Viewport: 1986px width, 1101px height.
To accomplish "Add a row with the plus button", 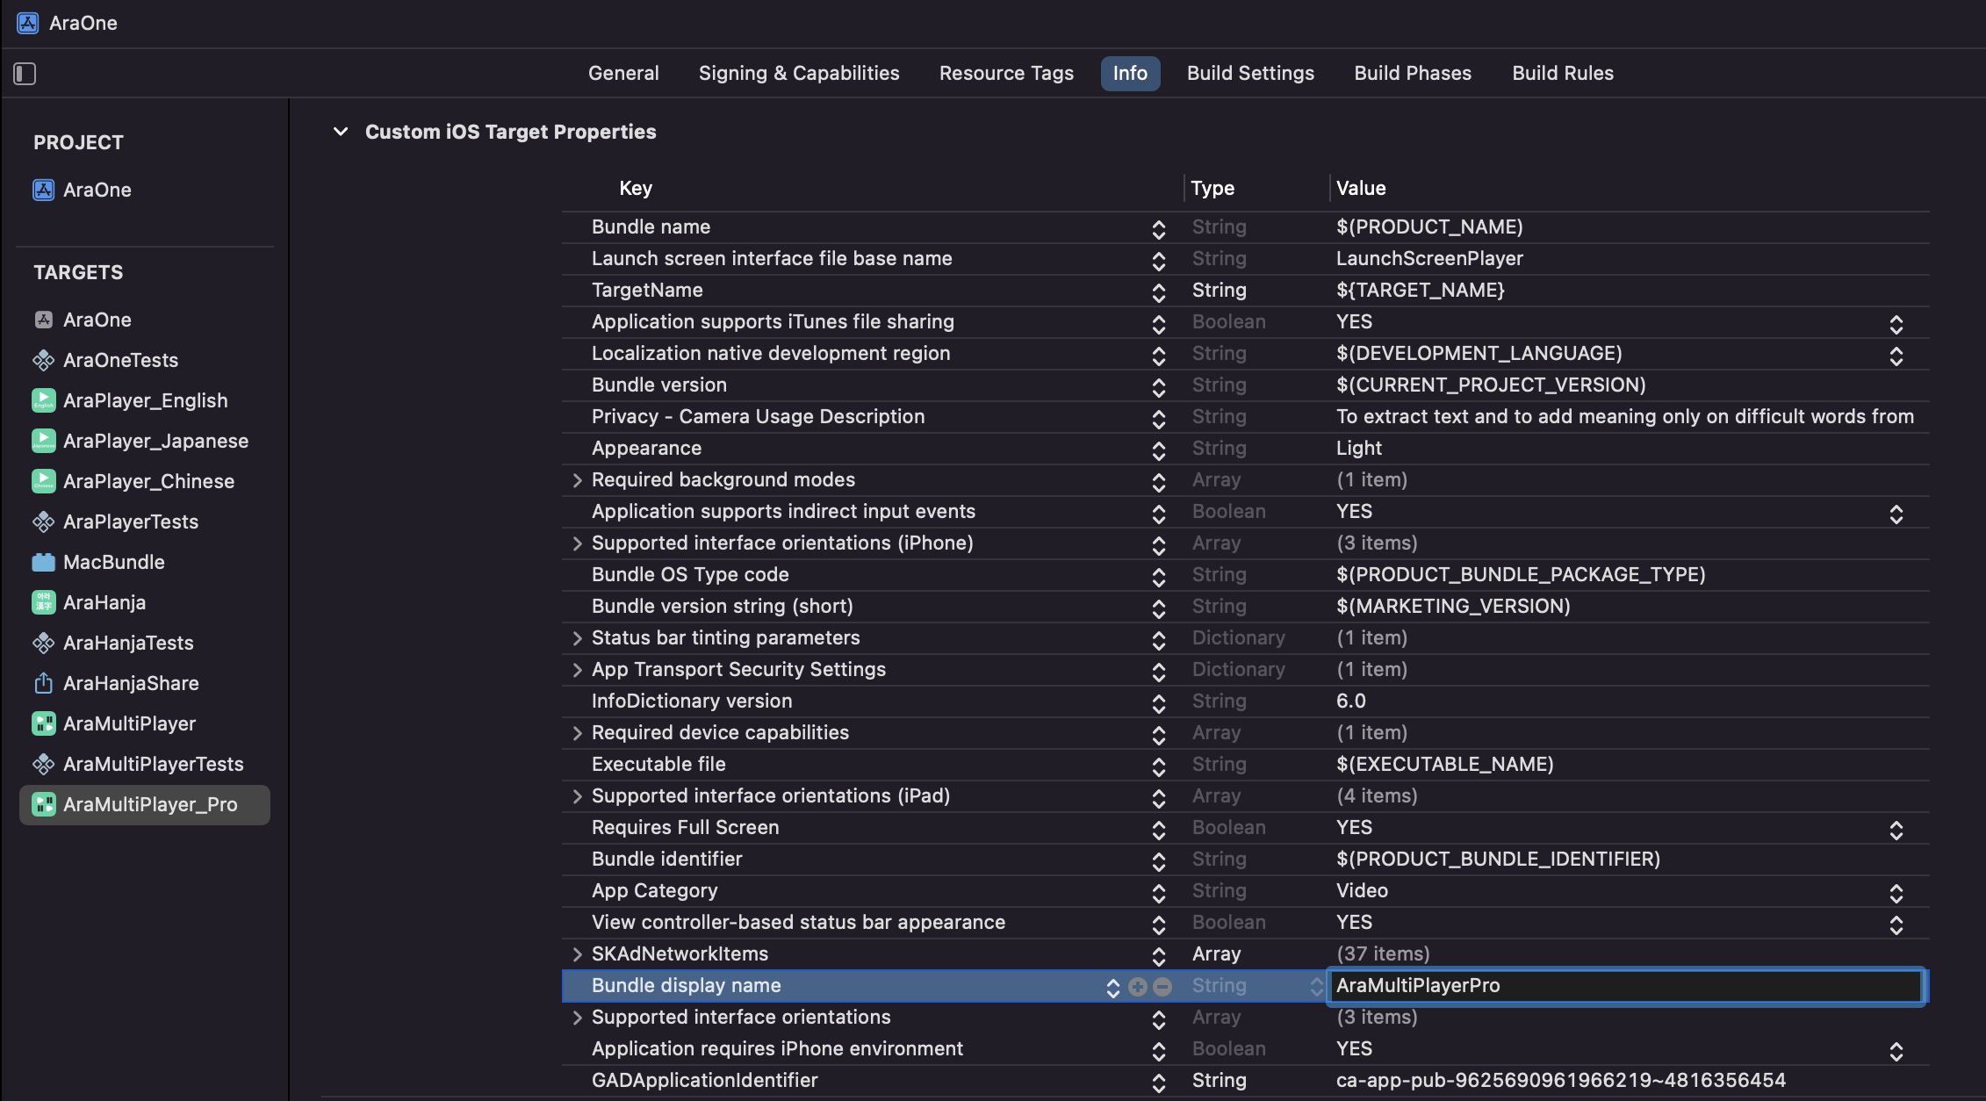I will (x=1138, y=987).
